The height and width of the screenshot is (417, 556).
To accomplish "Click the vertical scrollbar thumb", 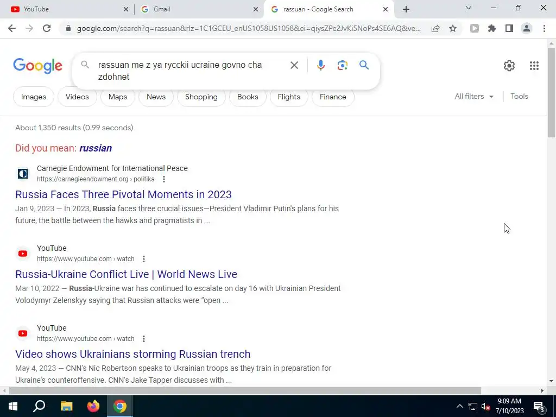I will [x=552, y=92].
